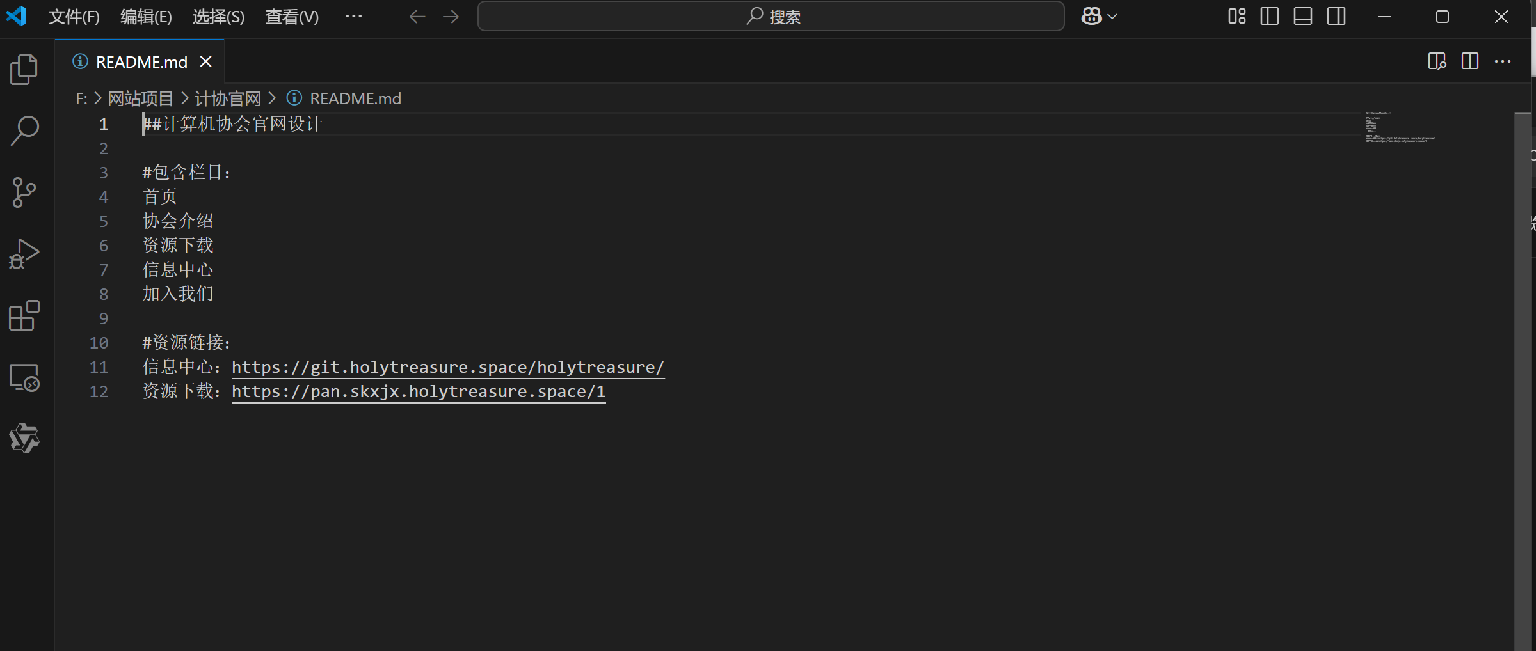
Task: Toggle the primary side bar visibility
Action: point(1269,17)
